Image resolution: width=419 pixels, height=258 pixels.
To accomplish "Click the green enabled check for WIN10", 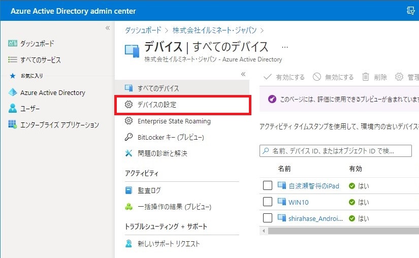I will tap(352, 202).
